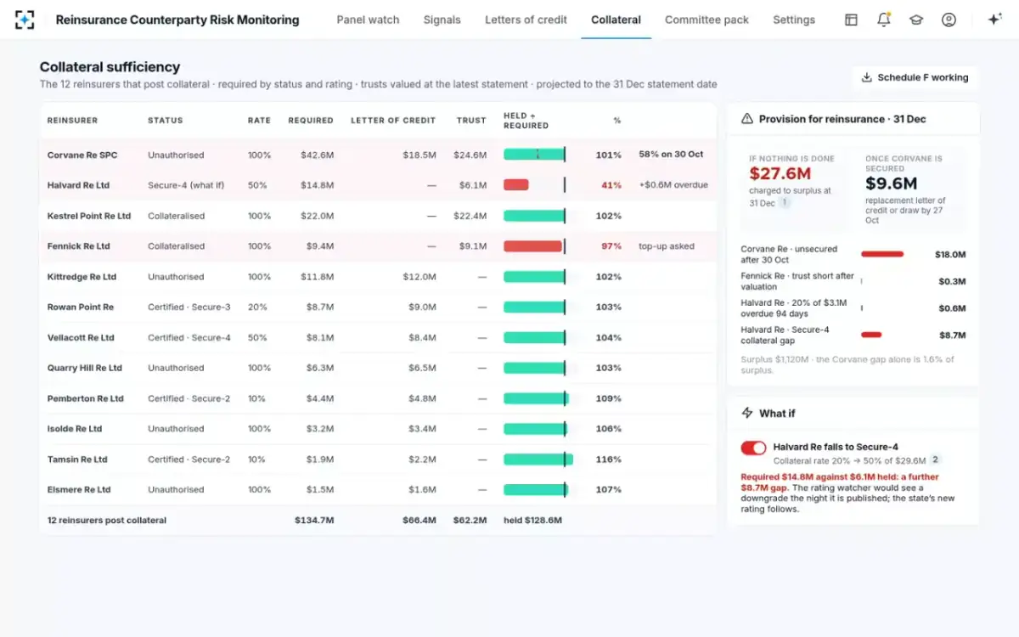The height and width of the screenshot is (637, 1019).
Task: Select the Collateral tab
Action: tap(616, 20)
